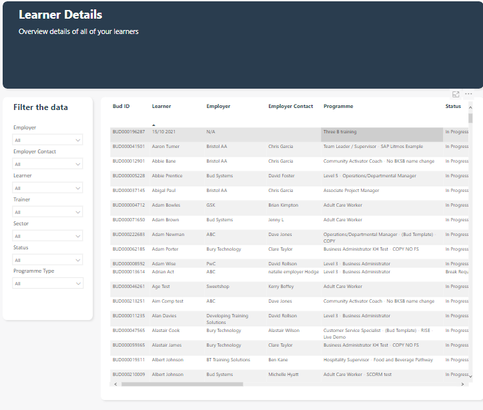Image resolution: width=483 pixels, height=410 pixels.
Task: Click the vertical table scrollbar thumb
Action: [470, 118]
